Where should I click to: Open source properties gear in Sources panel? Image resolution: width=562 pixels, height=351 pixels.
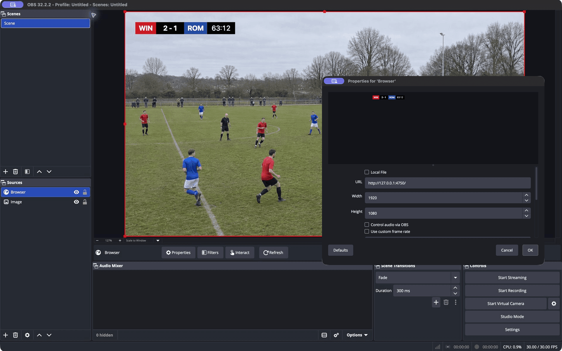(x=27, y=335)
